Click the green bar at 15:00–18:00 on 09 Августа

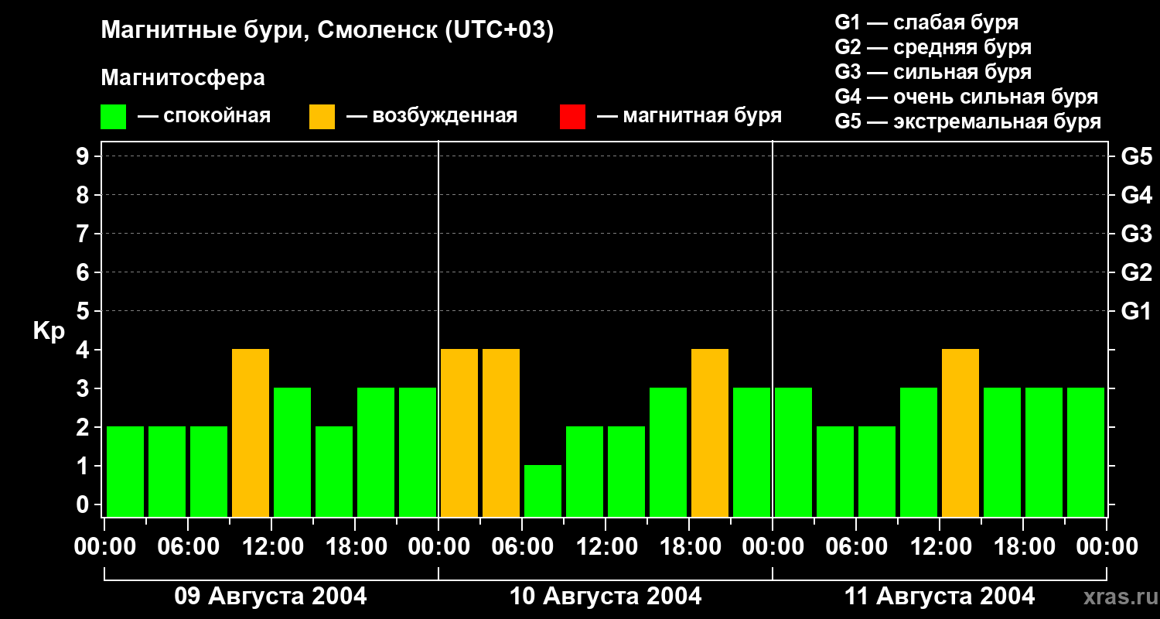click(334, 471)
